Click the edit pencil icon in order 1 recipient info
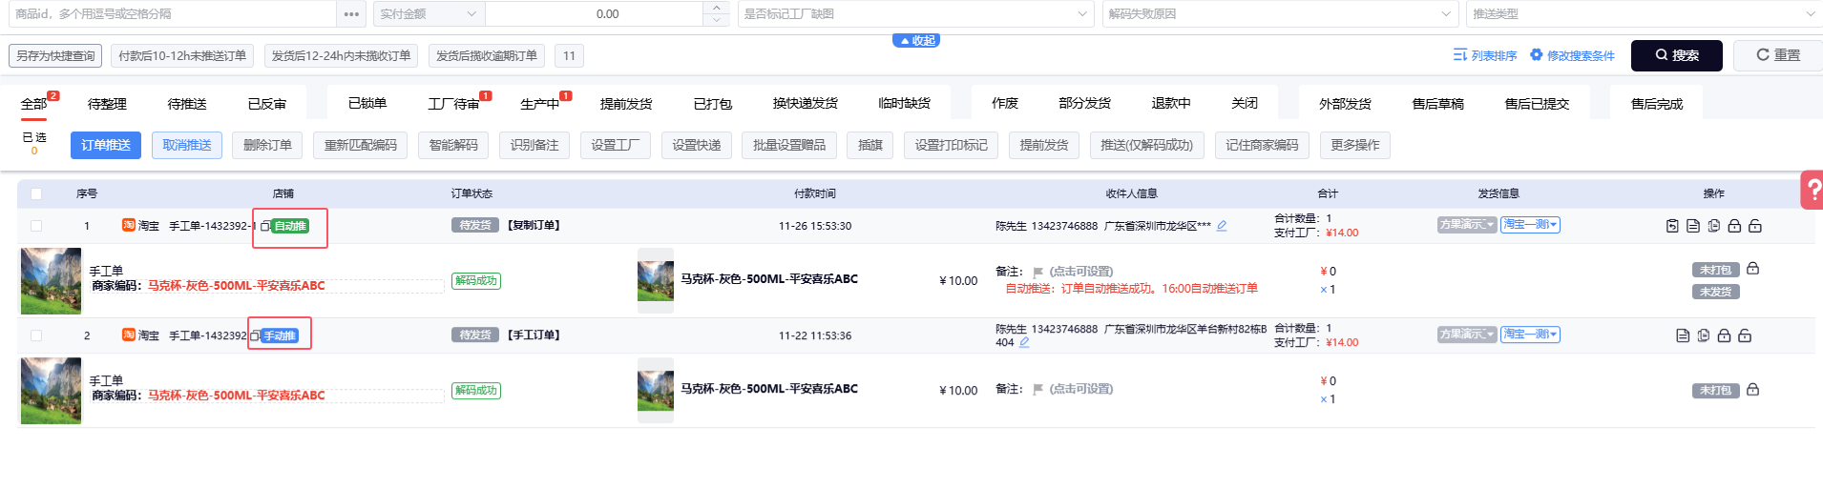1823x487 pixels. pos(1222,226)
